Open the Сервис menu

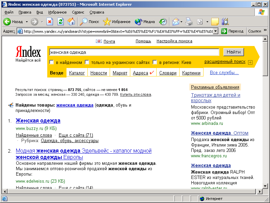78,12
